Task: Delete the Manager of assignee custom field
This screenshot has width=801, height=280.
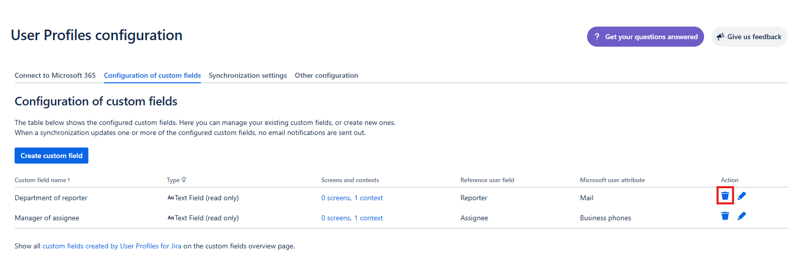Action: (x=725, y=216)
